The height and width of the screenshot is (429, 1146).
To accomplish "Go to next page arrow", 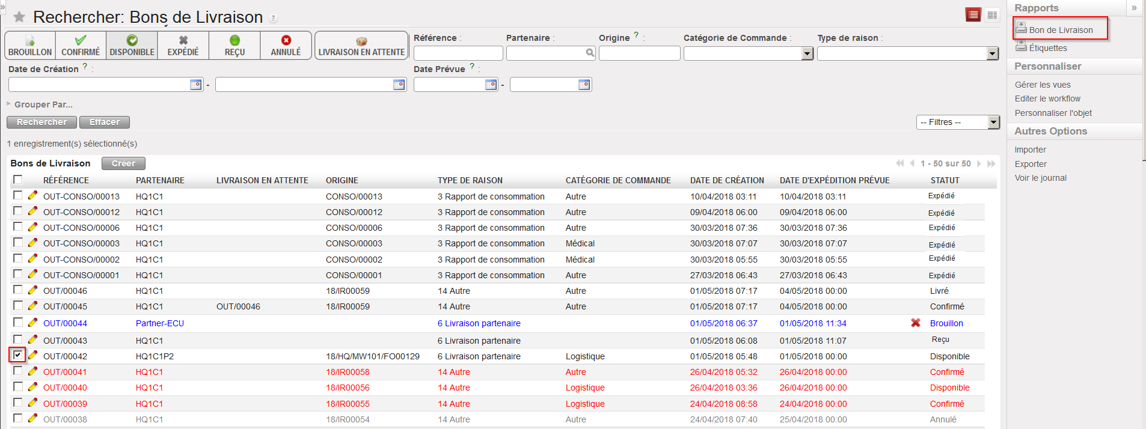I will 979,163.
